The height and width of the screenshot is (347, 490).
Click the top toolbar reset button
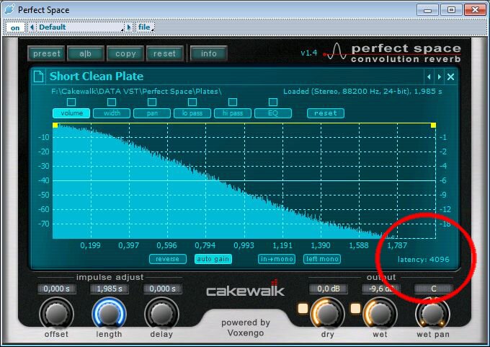point(165,54)
